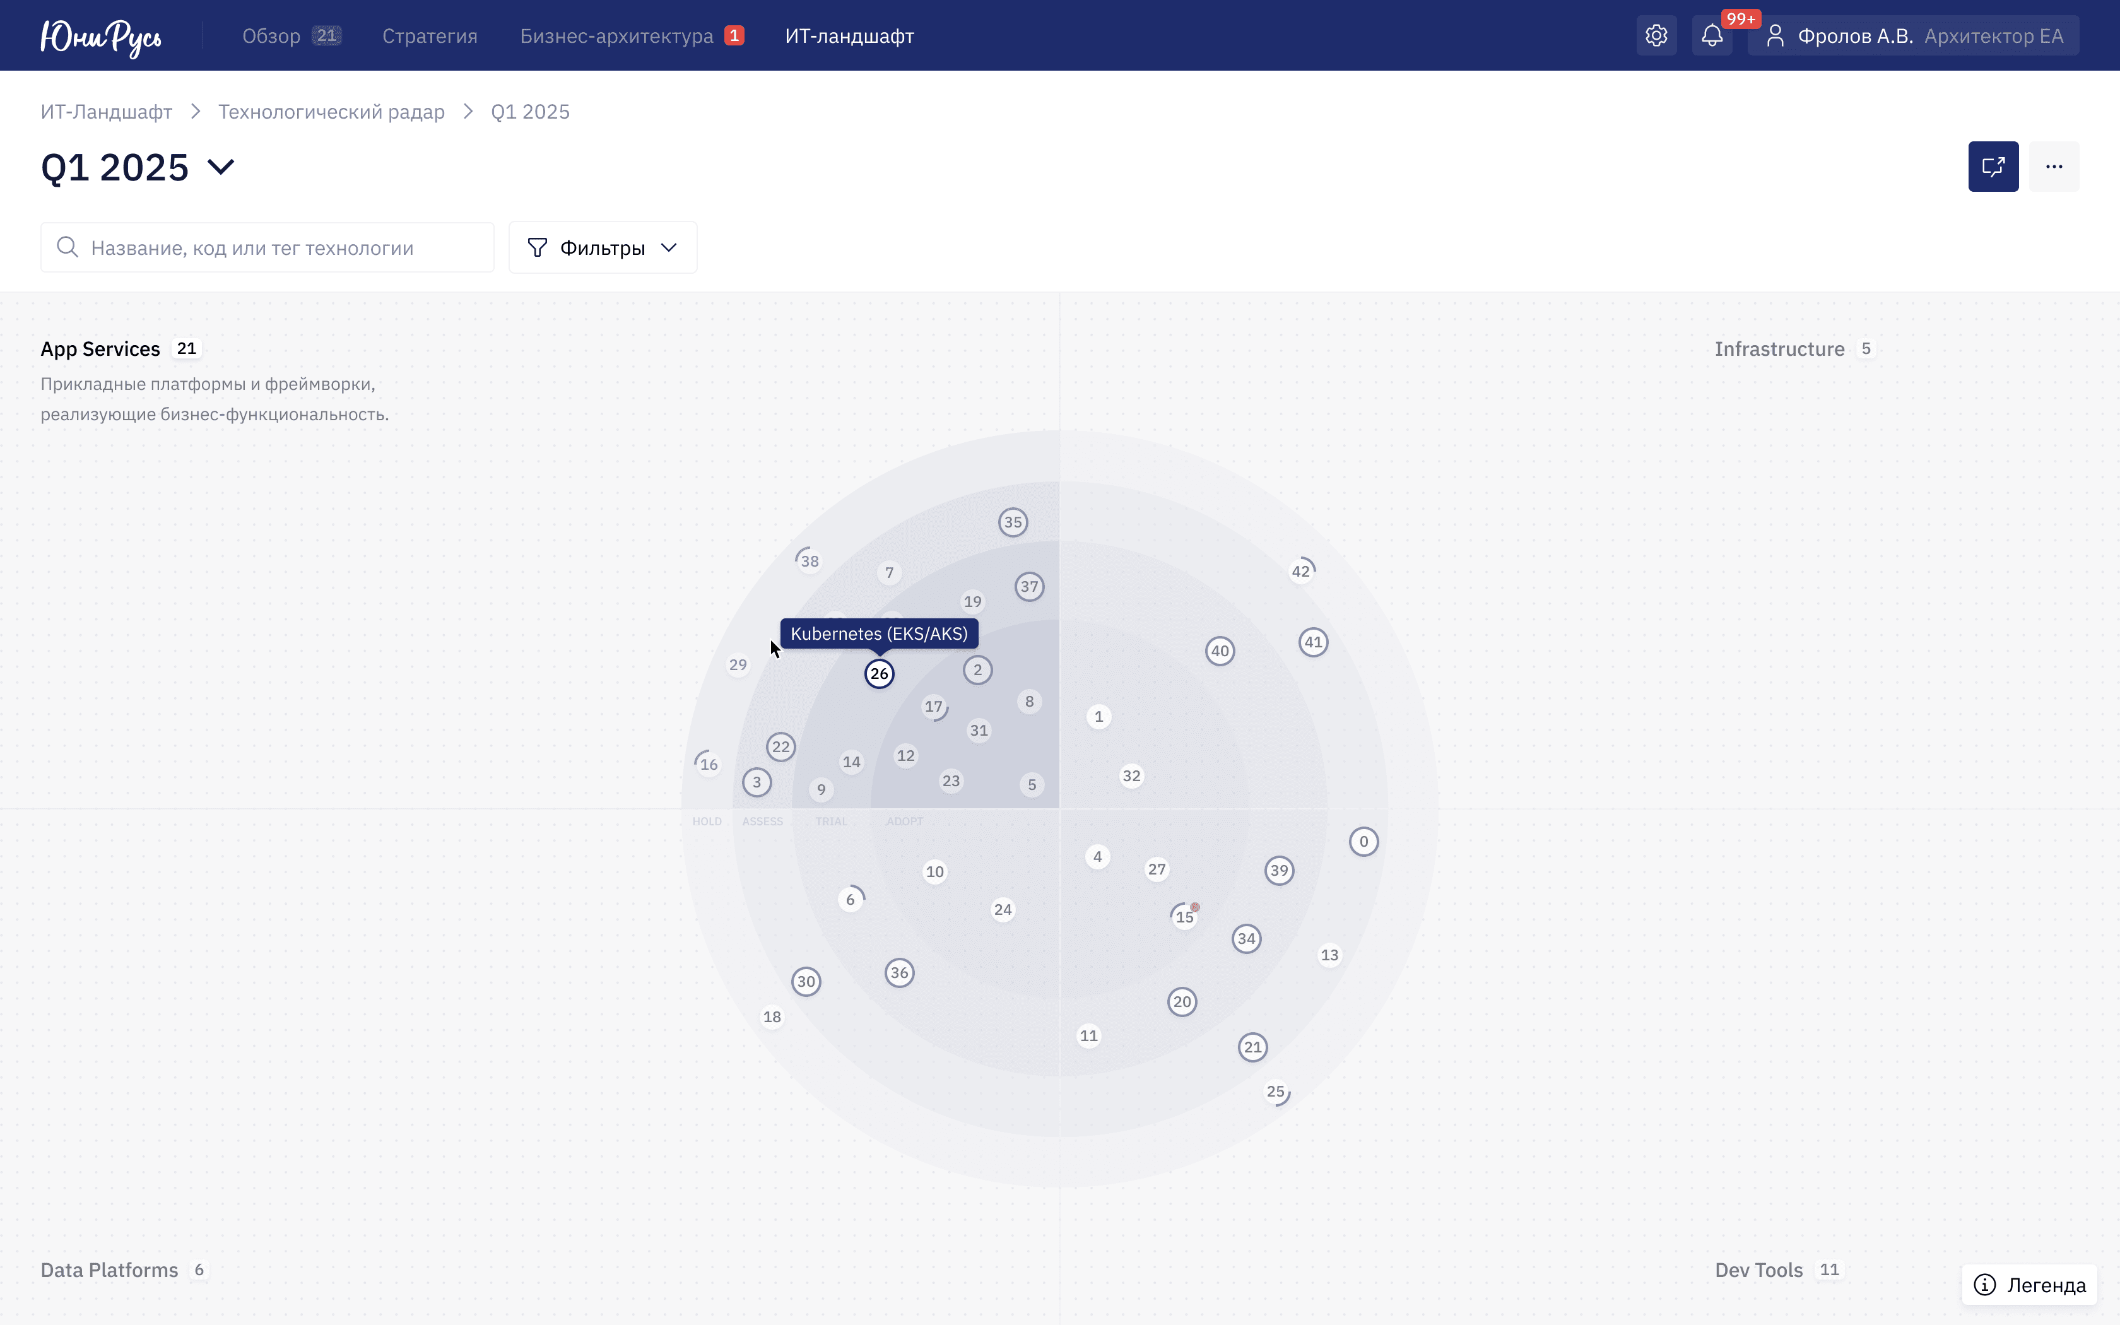Click the share/export radar button

pos(1993,167)
